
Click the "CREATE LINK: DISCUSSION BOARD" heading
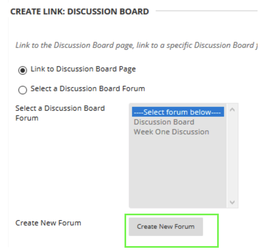pos(79,12)
